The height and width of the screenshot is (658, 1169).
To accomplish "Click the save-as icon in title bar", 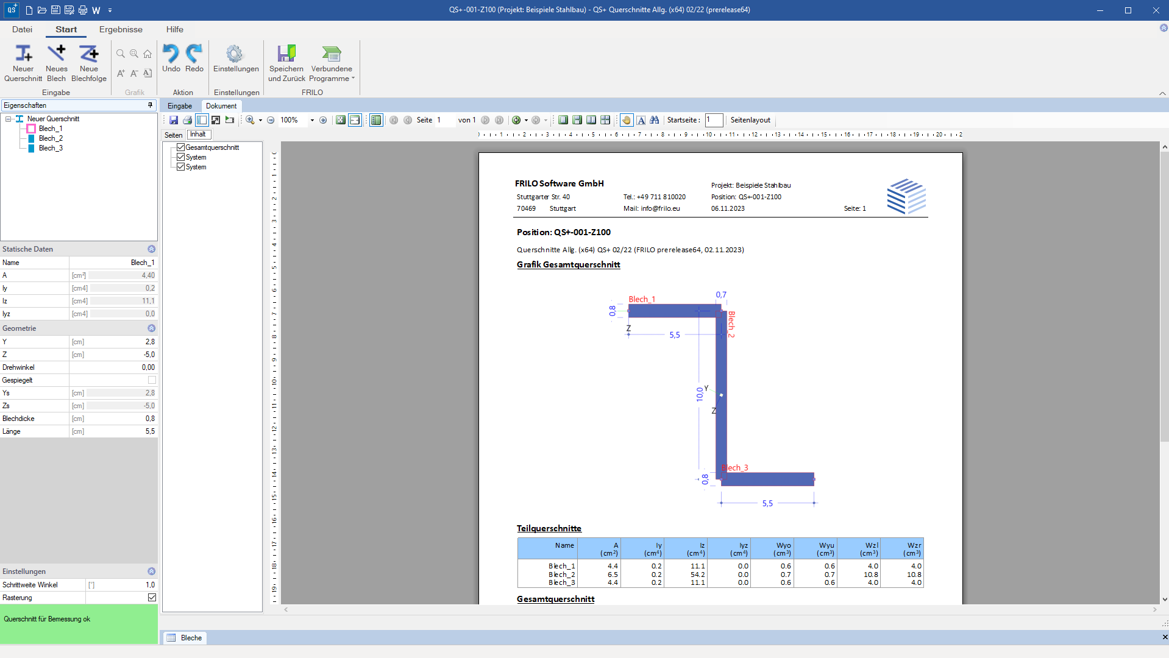I will pyautogui.click(x=69, y=10).
